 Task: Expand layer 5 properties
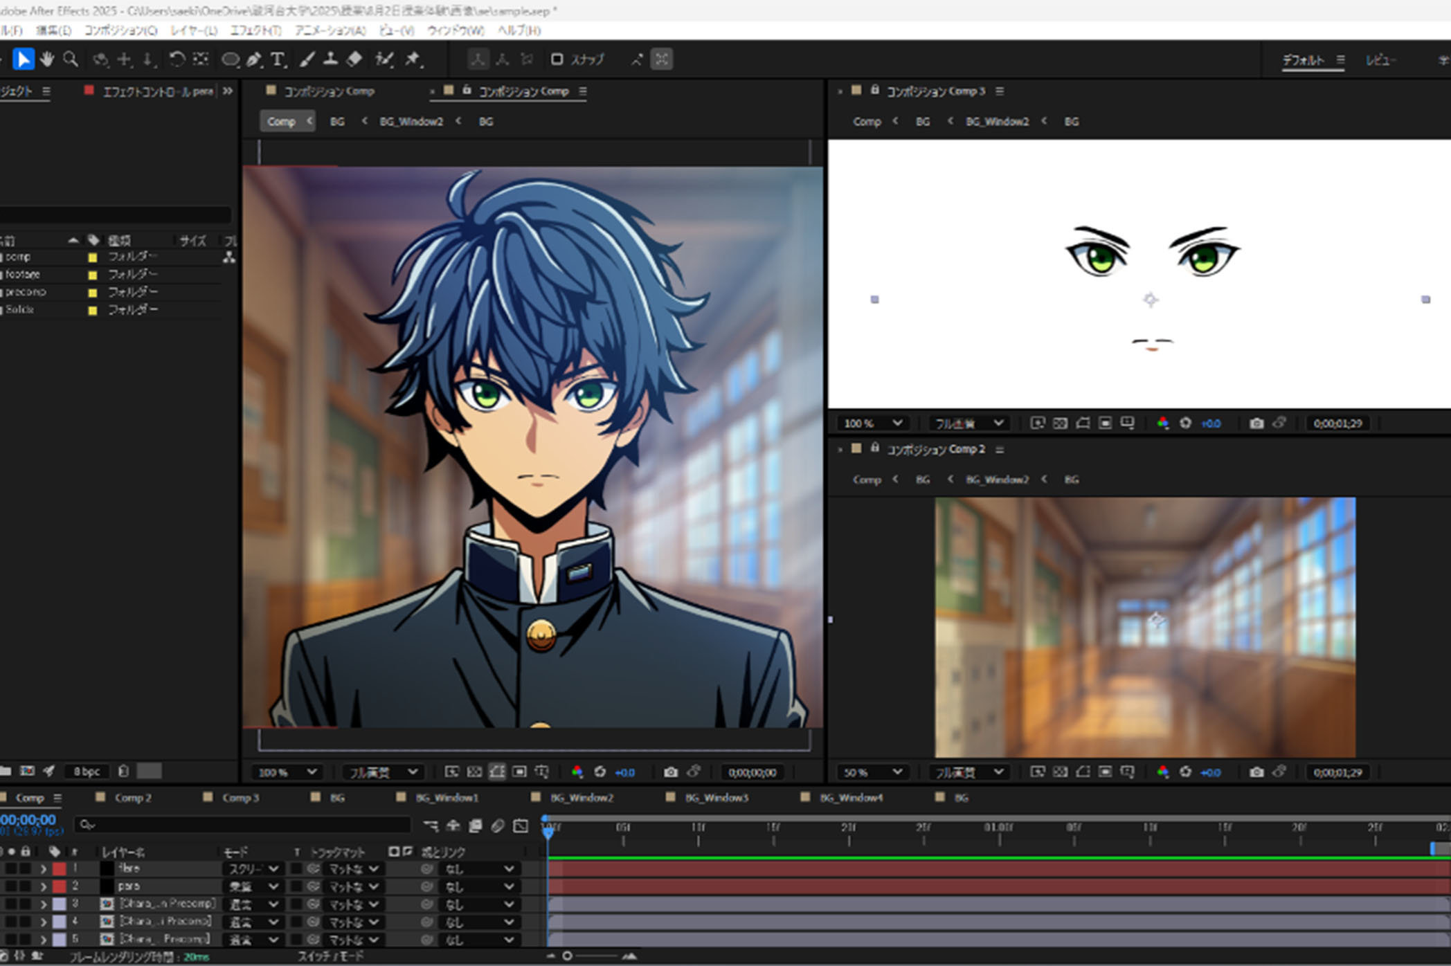43,940
